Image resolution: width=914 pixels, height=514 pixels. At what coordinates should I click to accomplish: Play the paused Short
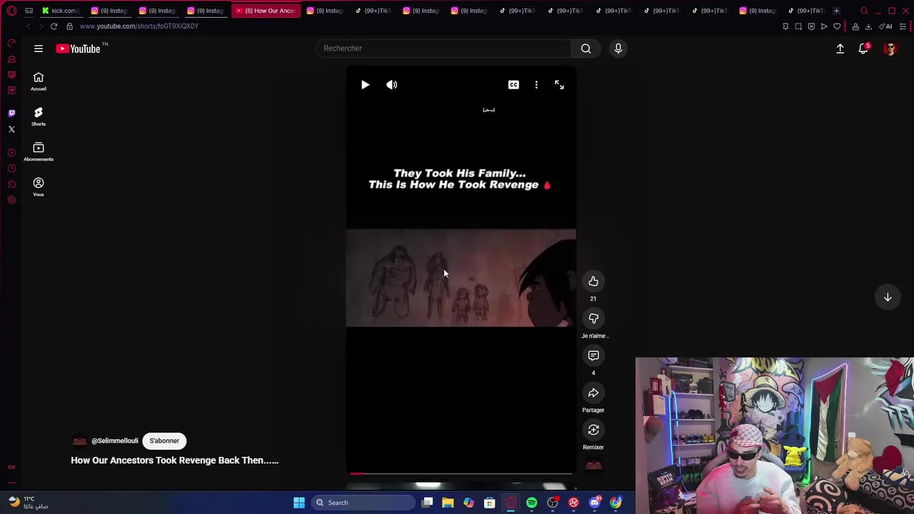pyautogui.click(x=365, y=85)
